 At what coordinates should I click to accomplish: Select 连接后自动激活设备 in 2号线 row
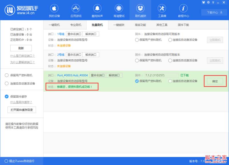tap(170, 60)
